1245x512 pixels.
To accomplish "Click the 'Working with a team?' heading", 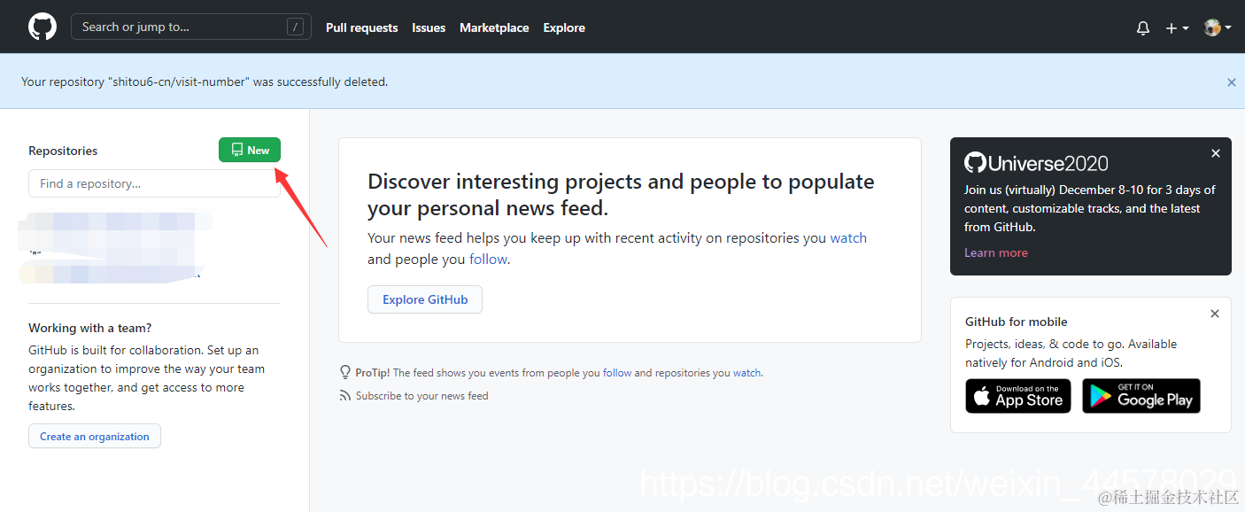I will click(90, 328).
